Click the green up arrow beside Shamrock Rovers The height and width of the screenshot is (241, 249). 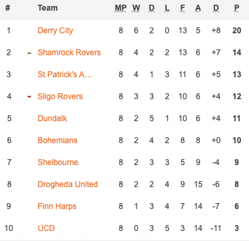coord(29,53)
